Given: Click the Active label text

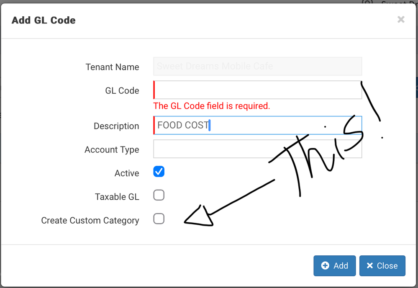Looking at the screenshot, I should [x=127, y=173].
